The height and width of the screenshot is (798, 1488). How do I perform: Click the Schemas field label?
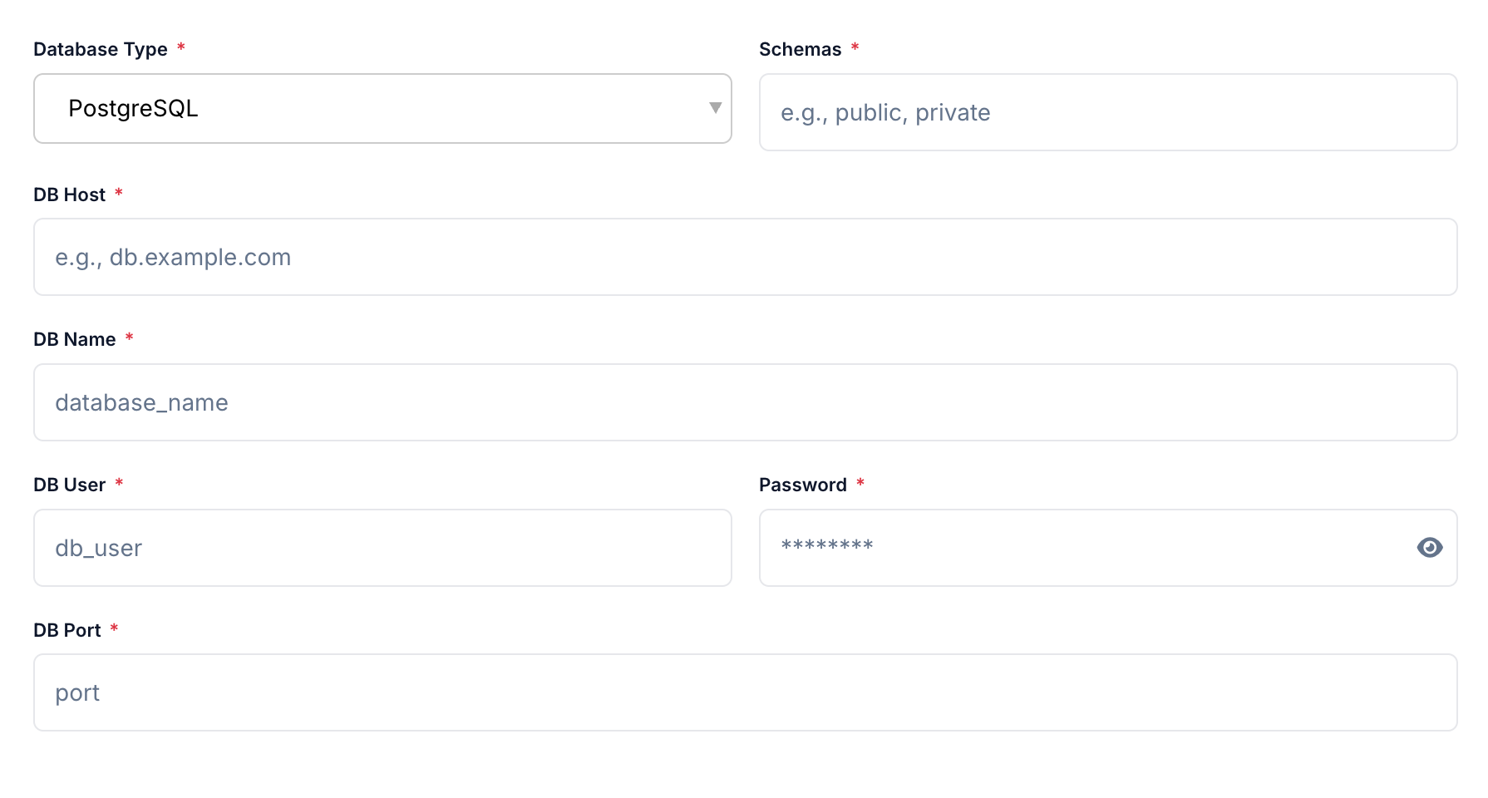[x=801, y=49]
